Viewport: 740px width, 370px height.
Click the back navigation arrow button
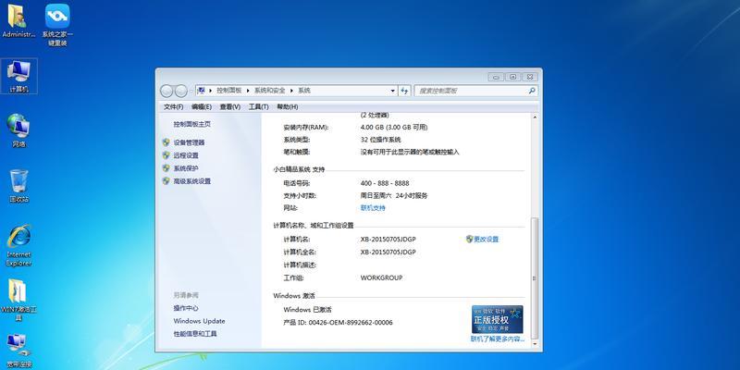(167, 91)
